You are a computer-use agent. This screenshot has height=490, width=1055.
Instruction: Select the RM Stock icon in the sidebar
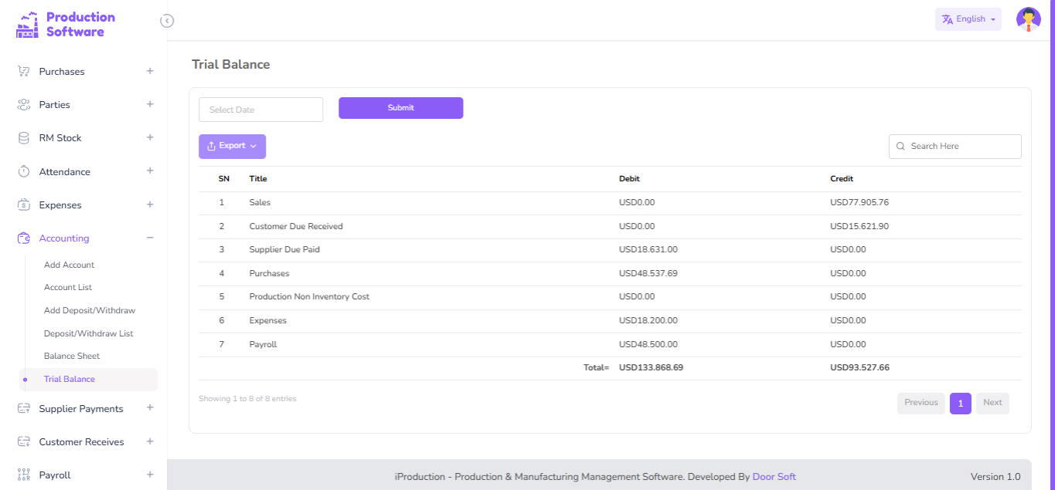click(x=23, y=137)
